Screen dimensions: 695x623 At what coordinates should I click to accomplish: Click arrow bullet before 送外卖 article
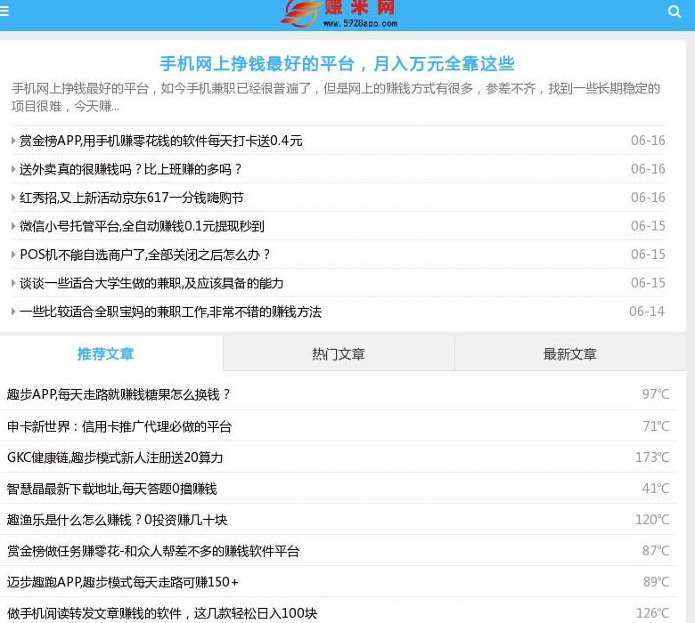[13, 169]
